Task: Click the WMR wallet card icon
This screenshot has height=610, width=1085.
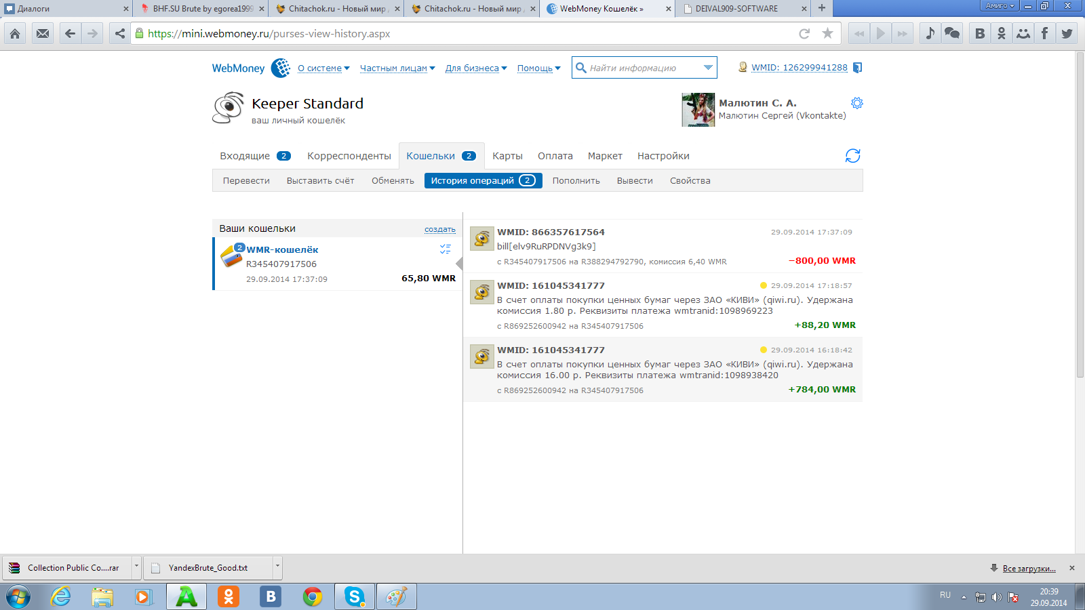Action: 231,256
